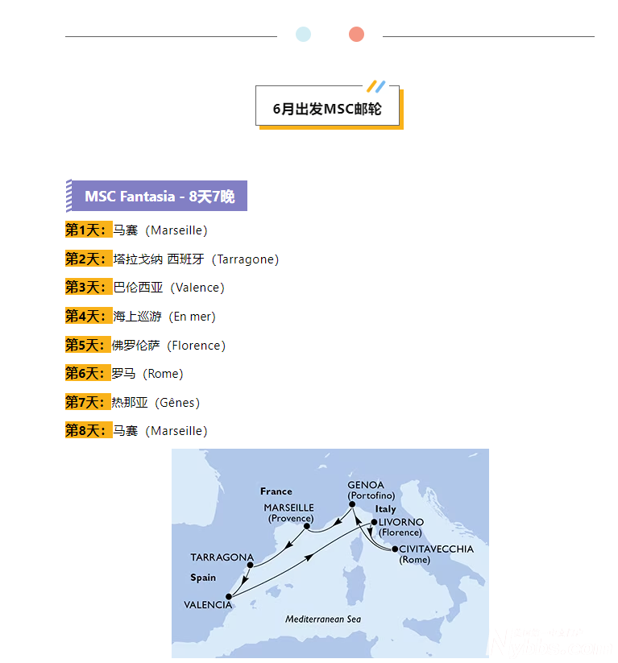Click the 第2天 Tarragone itinerary label

pos(87,259)
